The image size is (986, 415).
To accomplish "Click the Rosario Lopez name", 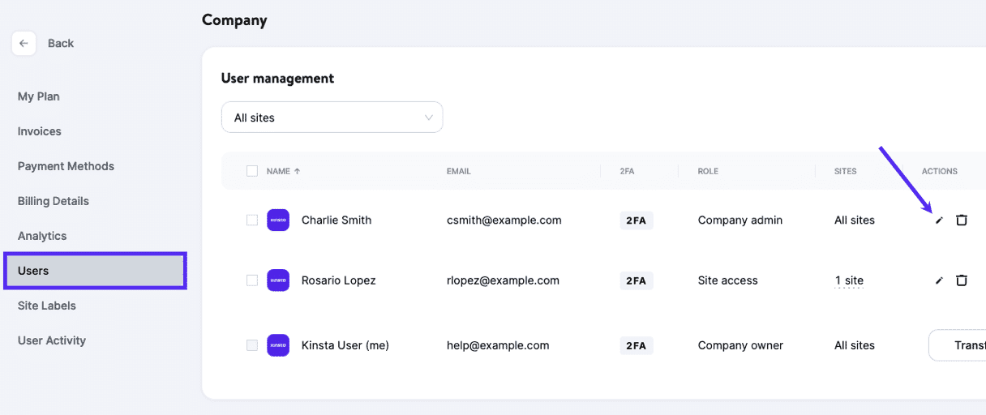I will coord(339,280).
